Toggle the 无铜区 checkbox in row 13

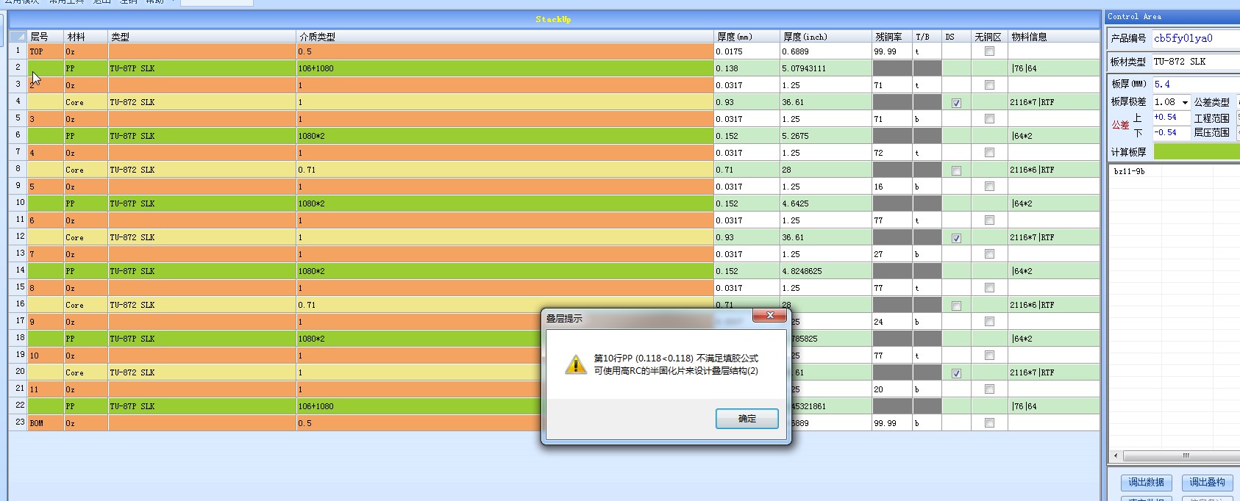989,254
